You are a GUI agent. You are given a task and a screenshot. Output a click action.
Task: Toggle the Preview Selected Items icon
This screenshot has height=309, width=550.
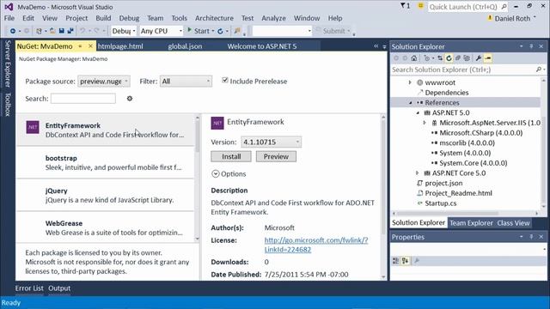pyautogui.click(x=487, y=58)
